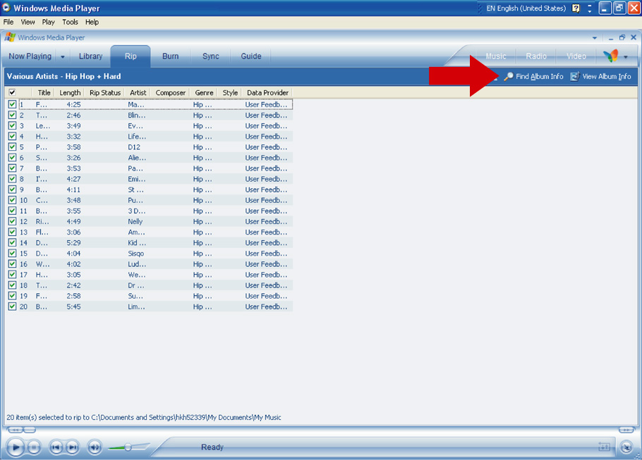Mute sound with the speaker button
This screenshot has width=642, height=460.
(95, 447)
